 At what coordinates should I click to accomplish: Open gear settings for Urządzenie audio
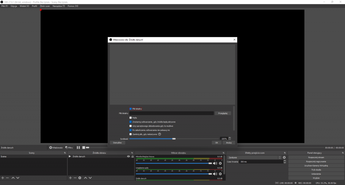220,174
